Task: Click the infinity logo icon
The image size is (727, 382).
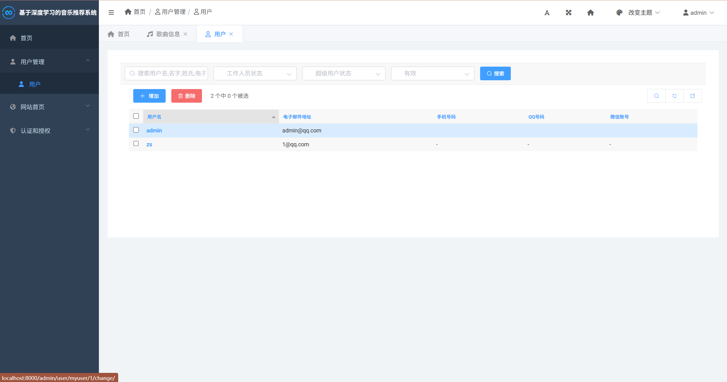Action: (x=9, y=12)
